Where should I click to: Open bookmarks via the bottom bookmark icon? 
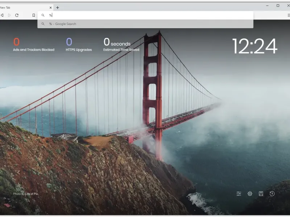pos(261,193)
